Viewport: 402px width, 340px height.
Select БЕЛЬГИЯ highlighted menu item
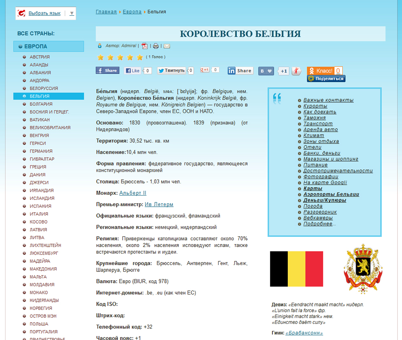coord(49,96)
